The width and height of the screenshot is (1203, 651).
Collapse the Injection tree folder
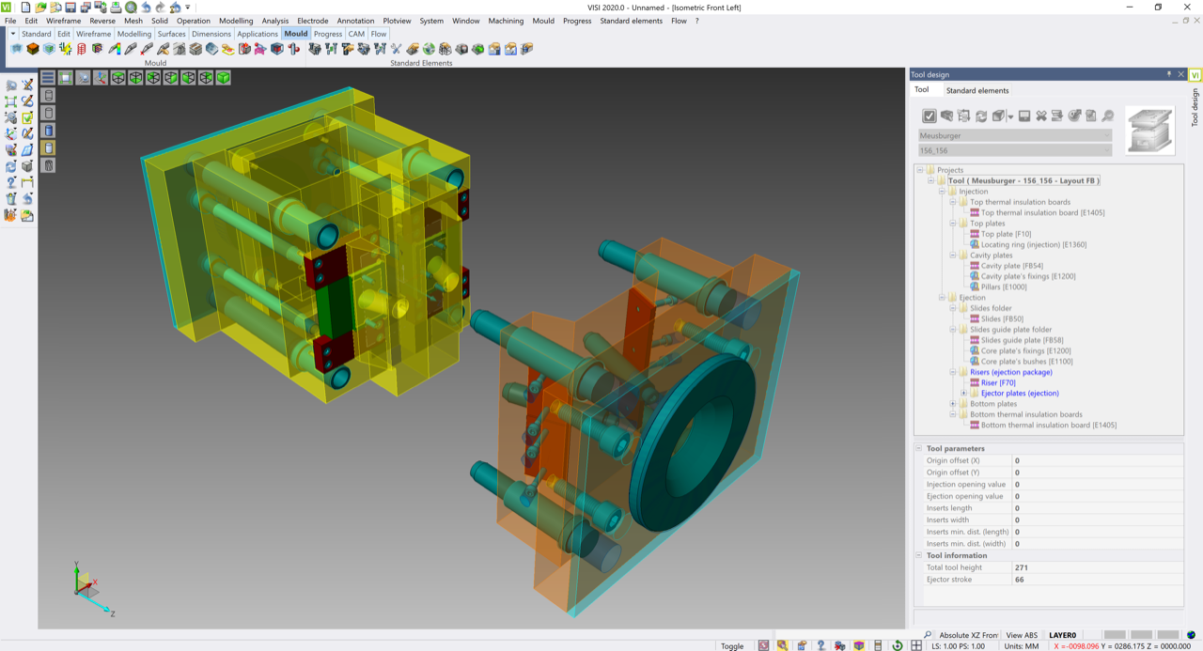(x=942, y=192)
